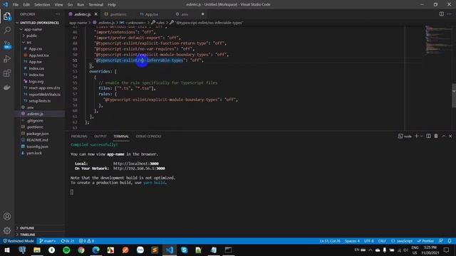Image resolution: width=456 pixels, height=256 pixels.
Task: Open the Go menu
Action: click(x=70, y=4)
